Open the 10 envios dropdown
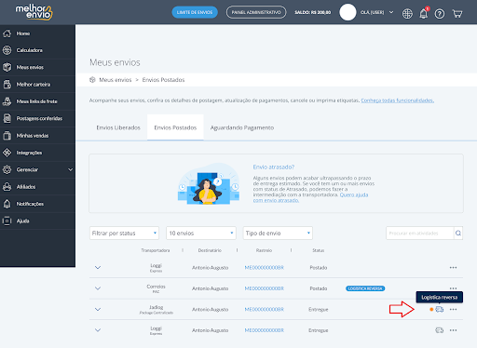This screenshot has width=477, height=348. click(x=201, y=233)
